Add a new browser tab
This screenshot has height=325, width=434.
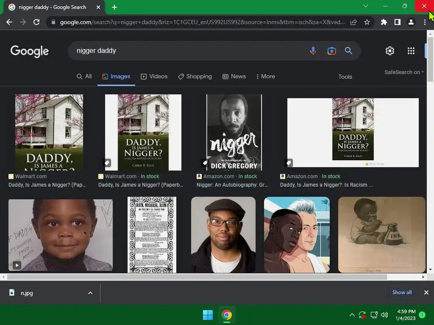114,7
